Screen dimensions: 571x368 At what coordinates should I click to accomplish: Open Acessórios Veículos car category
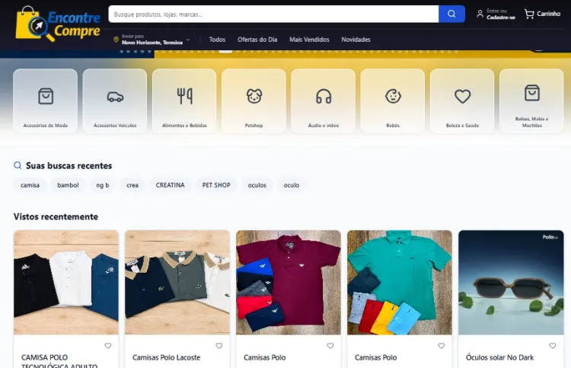click(x=115, y=101)
